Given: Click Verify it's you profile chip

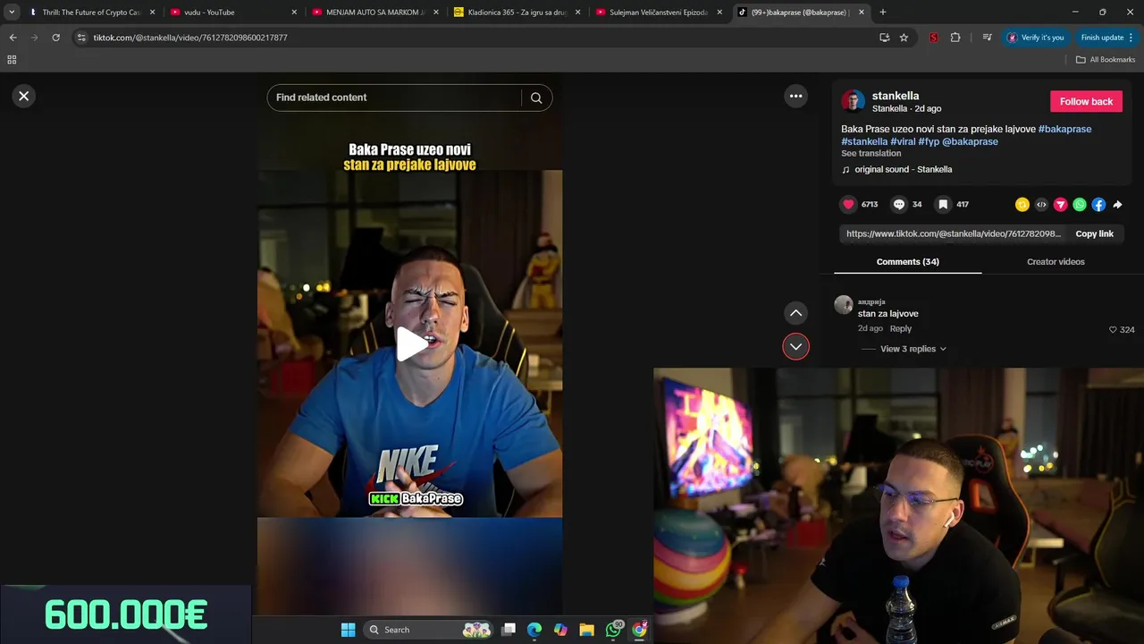Looking at the screenshot, I should click(1035, 38).
